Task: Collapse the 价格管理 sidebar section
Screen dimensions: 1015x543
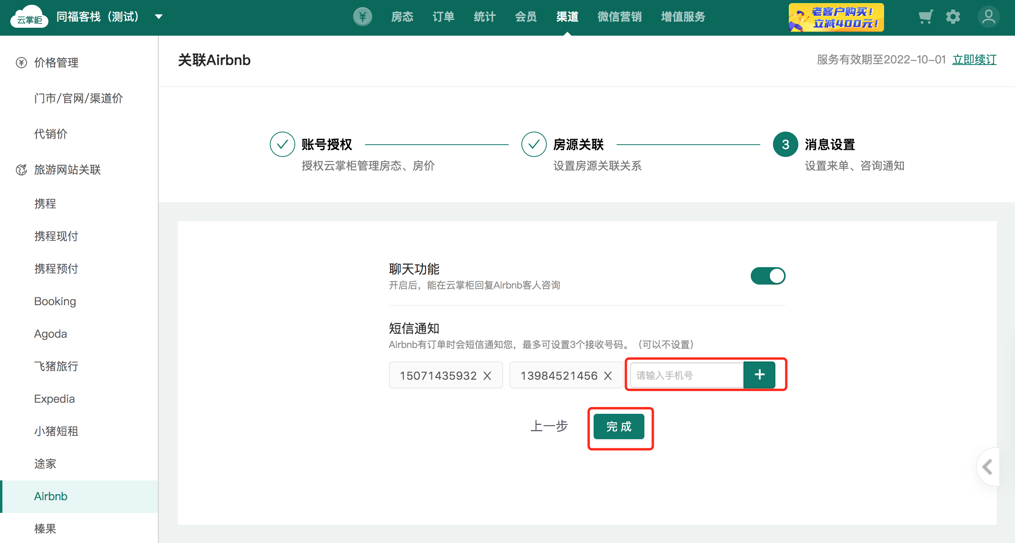Action: pos(56,63)
